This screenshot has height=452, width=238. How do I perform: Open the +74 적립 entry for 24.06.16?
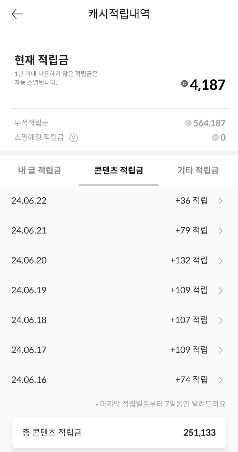[191, 380]
